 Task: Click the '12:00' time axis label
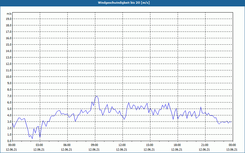[x=122, y=145]
